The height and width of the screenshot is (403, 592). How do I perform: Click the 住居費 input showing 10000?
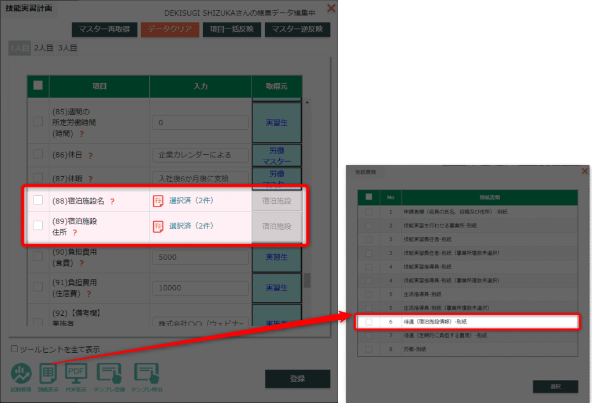tap(201, 288)
